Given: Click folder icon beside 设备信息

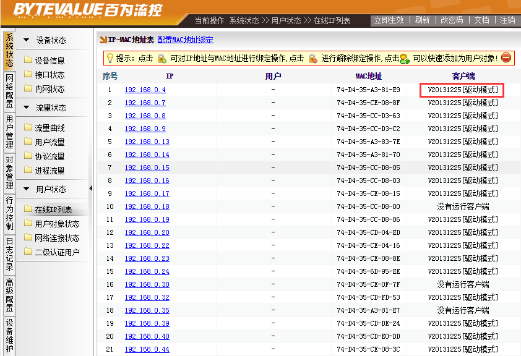Looking at the screenshot, I should pos(28,61).
